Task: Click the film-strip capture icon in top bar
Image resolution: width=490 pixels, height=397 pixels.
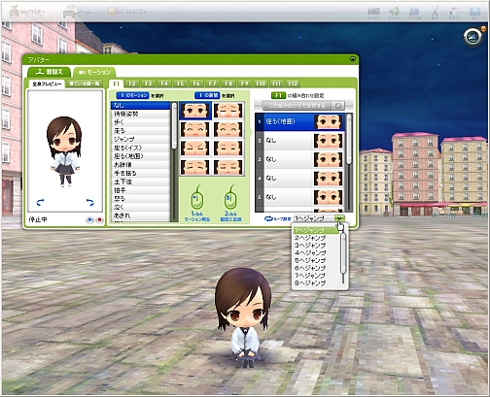Action: point(373,13)
